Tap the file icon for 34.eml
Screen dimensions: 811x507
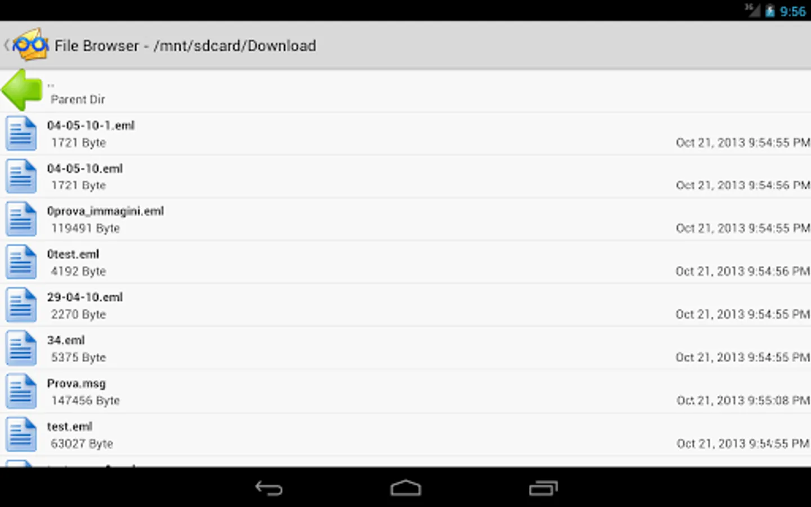click(21, 348)
